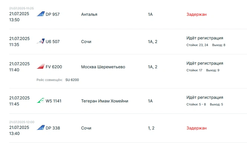This screenshot has width=247, height=143.
Task: Click the Выход: 9 gate label
Action: (213, 70)
